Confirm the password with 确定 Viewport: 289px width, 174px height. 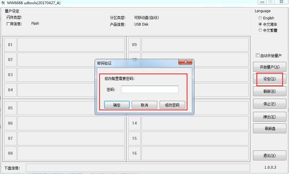pos(117,105)
